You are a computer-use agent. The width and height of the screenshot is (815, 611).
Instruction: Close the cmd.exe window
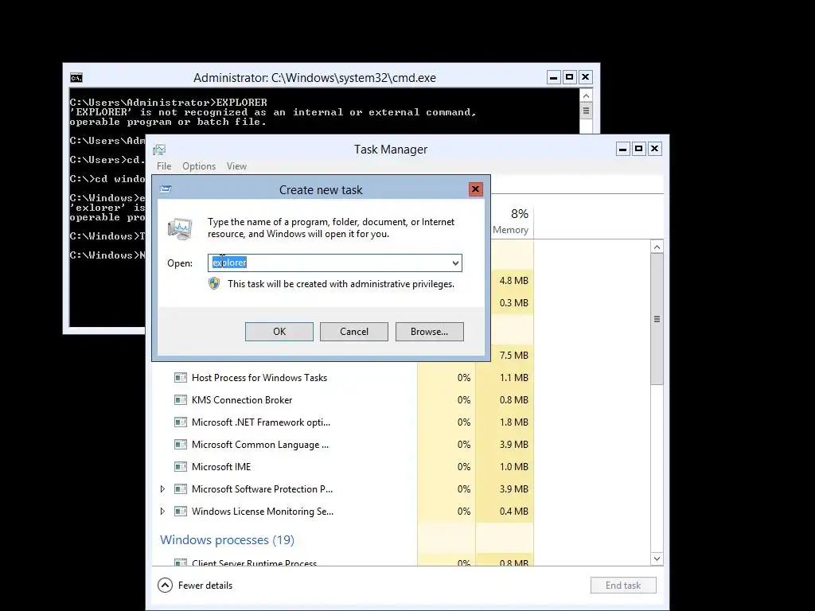[586, 77]
